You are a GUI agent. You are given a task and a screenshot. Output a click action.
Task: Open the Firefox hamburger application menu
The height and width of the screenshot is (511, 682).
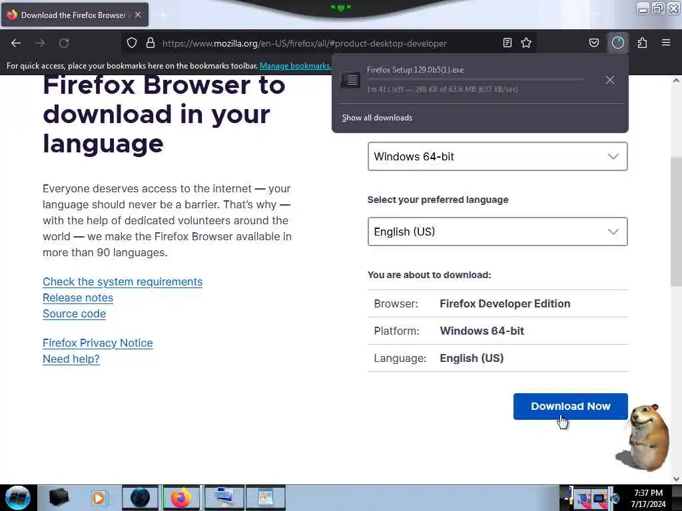click(666, 43)
